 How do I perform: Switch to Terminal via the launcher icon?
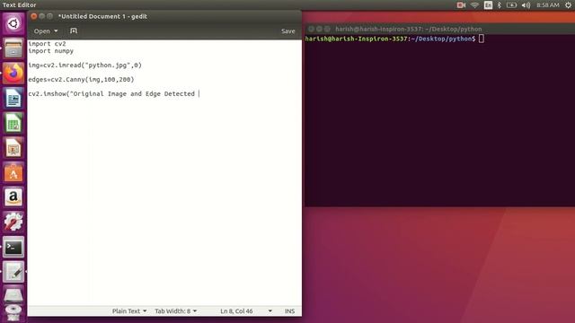click(x=13, y=248)
